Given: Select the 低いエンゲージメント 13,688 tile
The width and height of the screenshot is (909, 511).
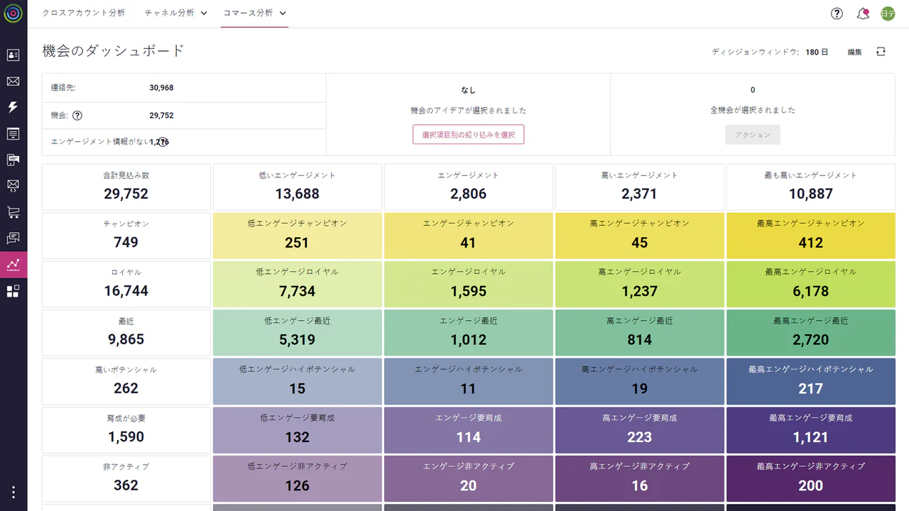Looking at the screenshot, I should [x=298, y=187].
